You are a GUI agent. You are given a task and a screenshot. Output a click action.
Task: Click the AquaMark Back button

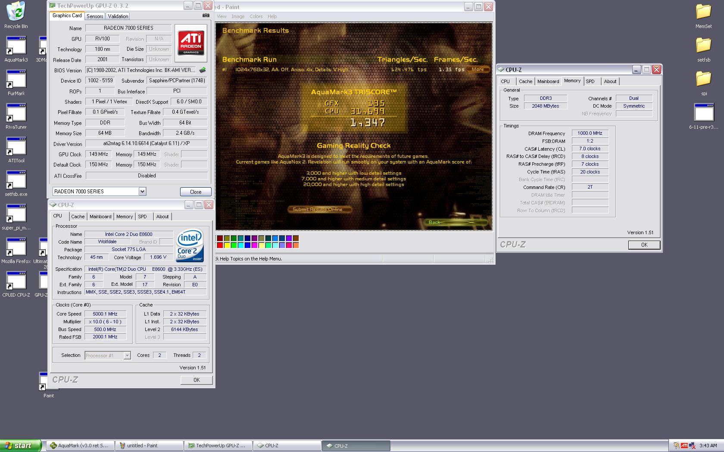[456, 222]
